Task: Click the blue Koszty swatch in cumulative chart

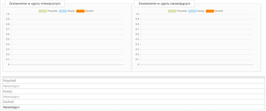Action: [192, 11]
